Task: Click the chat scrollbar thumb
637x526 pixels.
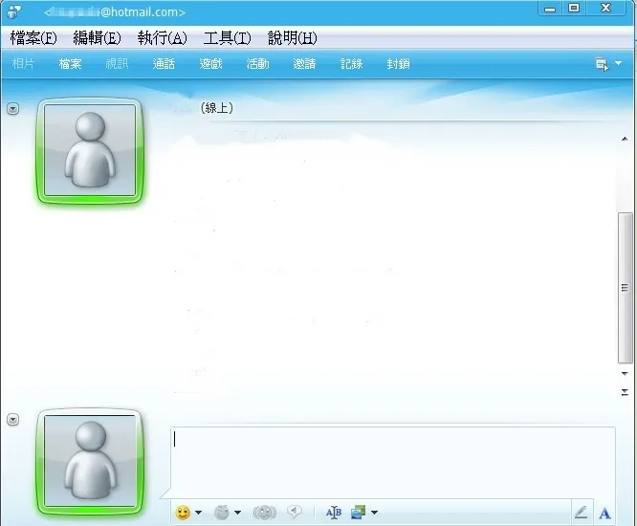Action: pos(625,288)
